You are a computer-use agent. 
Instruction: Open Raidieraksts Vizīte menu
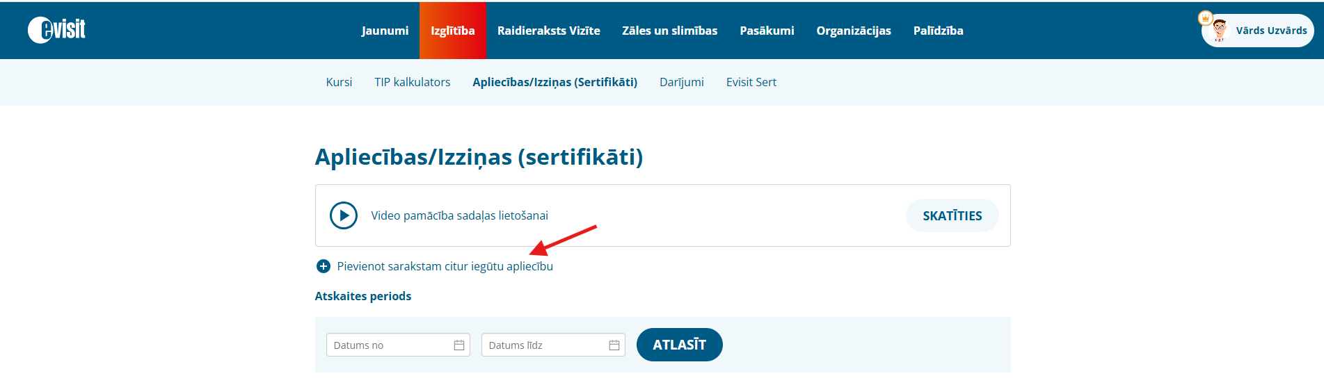[548, 31]
